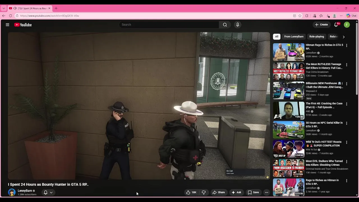This screenshot has width=359, height=202.
Task: Open more actions under the video
Action: (x=266, y=192)
